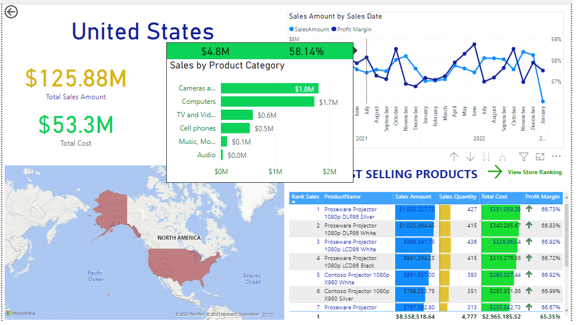579x325 pixels.
Task: Open the chart's more options ellipsis
Action: coord(556,157)
